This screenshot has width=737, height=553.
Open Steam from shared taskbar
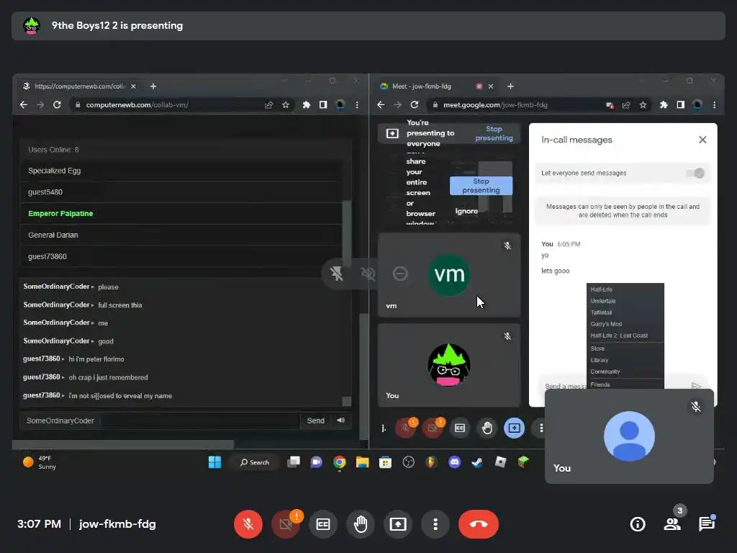[477, 462]
